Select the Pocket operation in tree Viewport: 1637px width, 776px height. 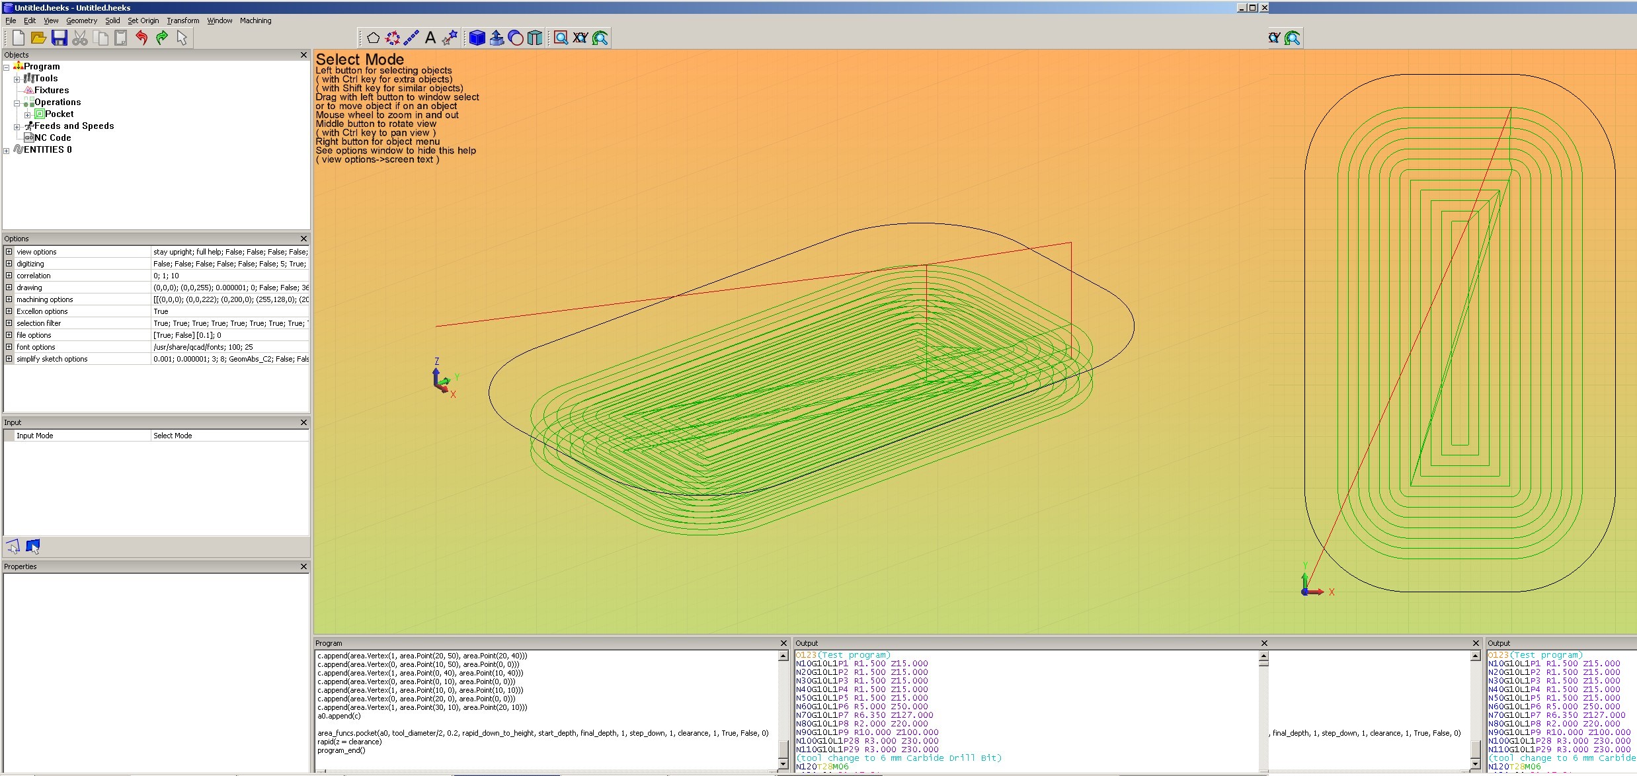[x=59, y=114]
